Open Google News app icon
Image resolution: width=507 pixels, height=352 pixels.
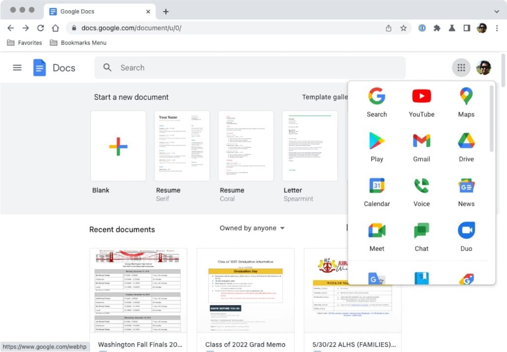point(466,186)
